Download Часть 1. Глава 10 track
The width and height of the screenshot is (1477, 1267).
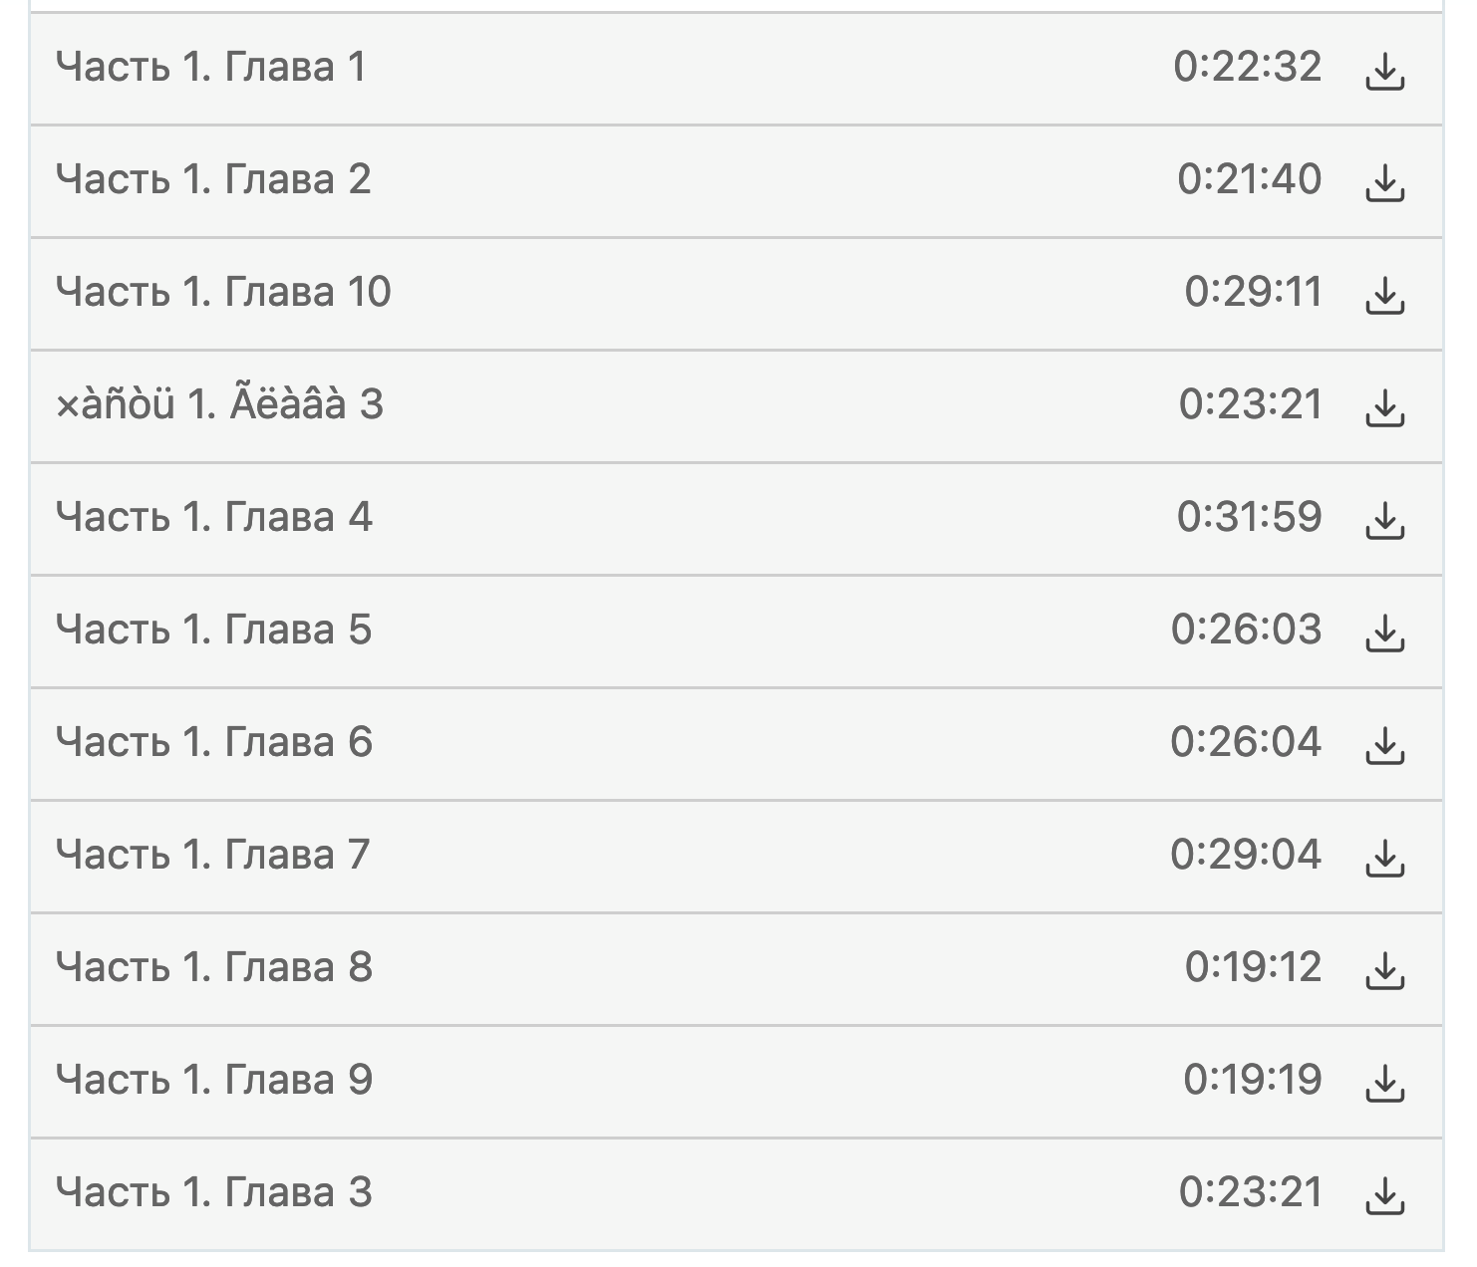(x=1383, y=296)
